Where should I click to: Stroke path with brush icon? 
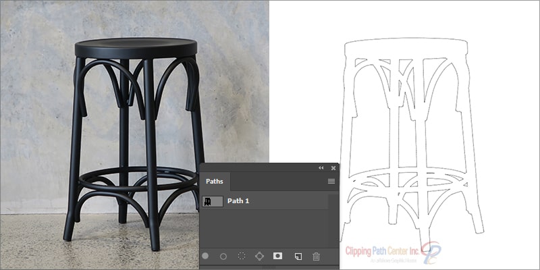tap(223, 256)
